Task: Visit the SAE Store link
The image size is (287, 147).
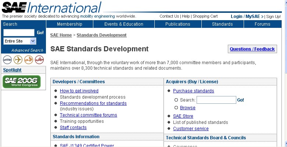Action: click(x=183, y=116)
